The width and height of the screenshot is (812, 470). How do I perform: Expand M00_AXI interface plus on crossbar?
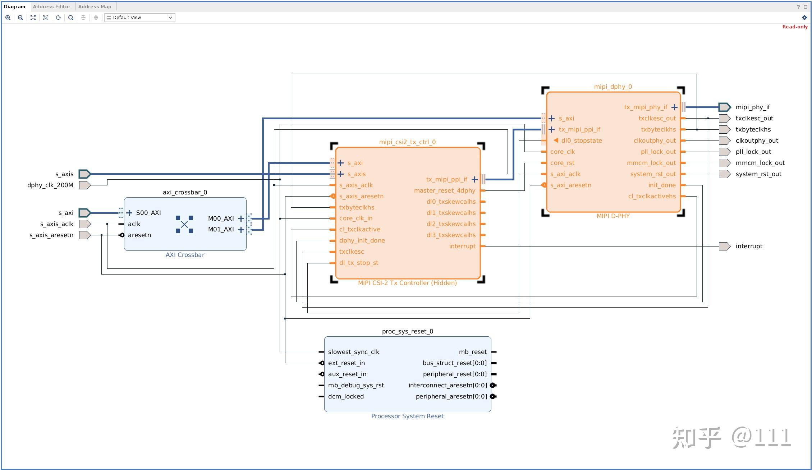tap(241, 218)
